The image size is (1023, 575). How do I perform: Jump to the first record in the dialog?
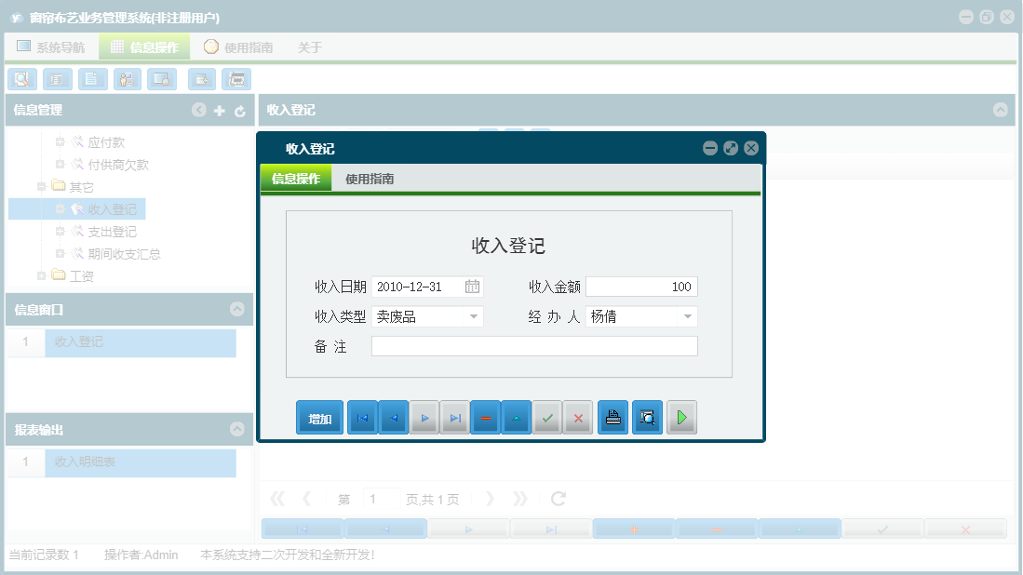[362, 417]
